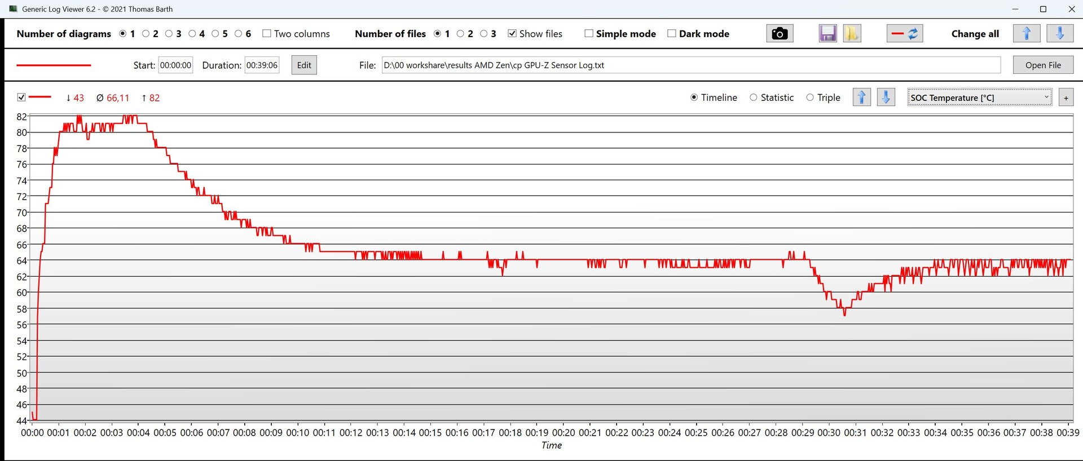The height and width of the screenshot is (461, 1083).
Task: Click the plus button next to sensor dropdown
Action: pos(1066,98)
